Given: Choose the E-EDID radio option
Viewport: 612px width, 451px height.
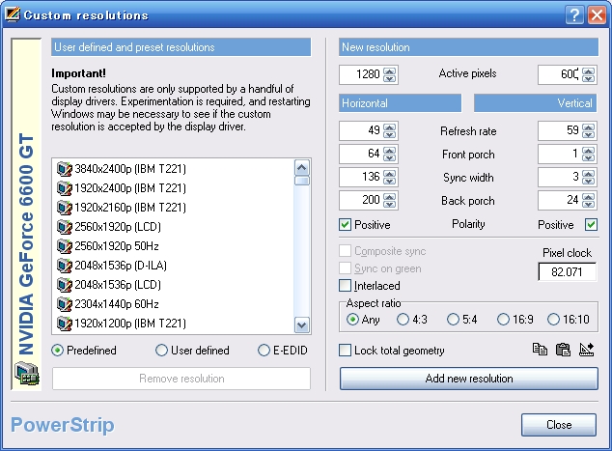Looking at the screenshot, I should 264,351.
